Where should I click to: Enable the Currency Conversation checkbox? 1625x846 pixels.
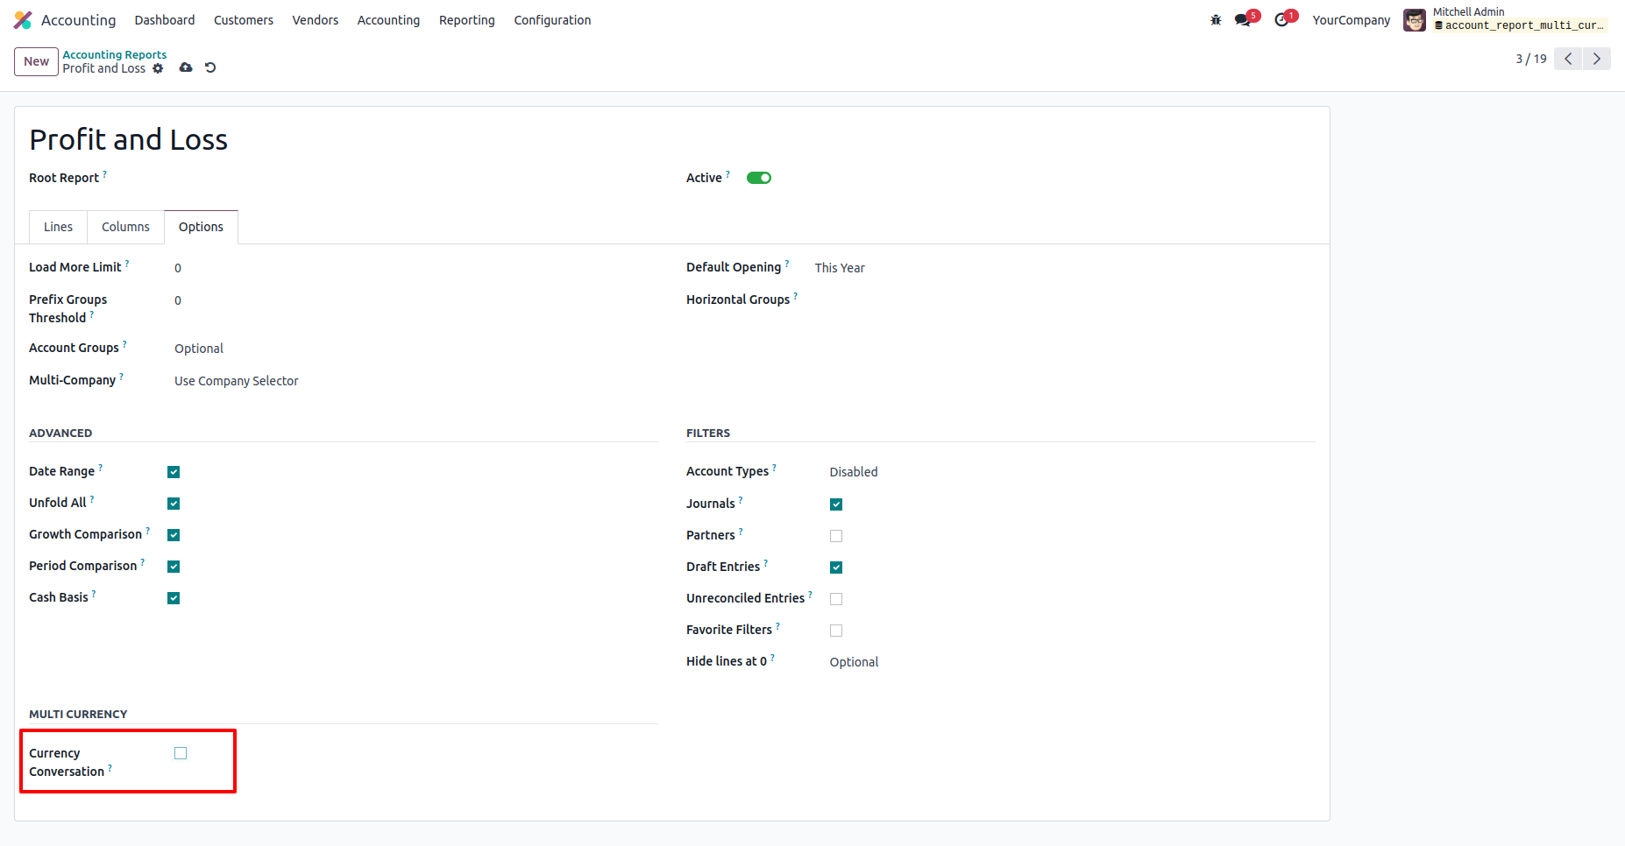click(x=181, y=753)
